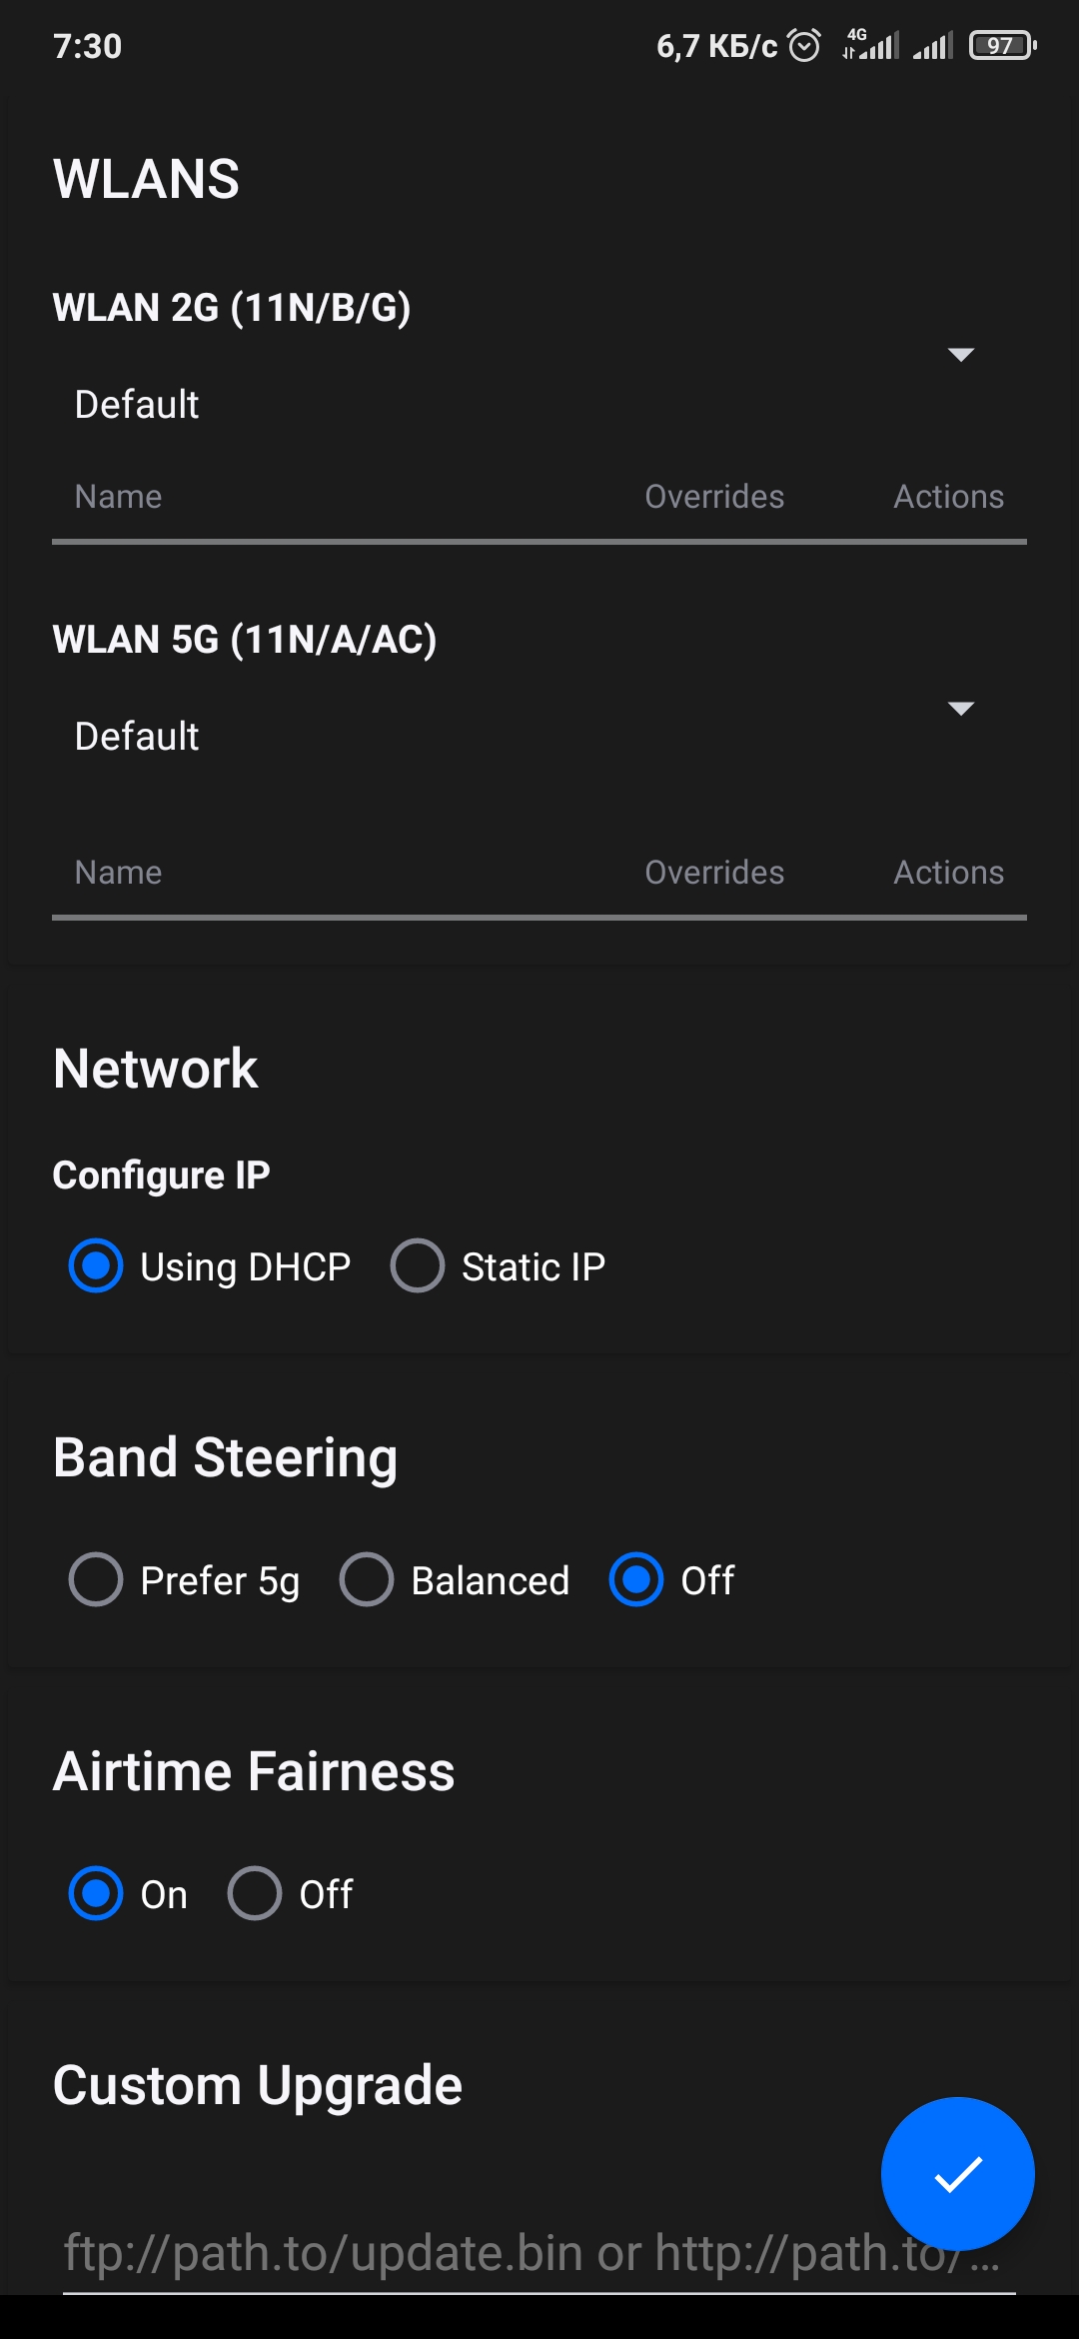
Task: Turn band steering Off
Action: pyautogui.click(x=636, y=1579)
